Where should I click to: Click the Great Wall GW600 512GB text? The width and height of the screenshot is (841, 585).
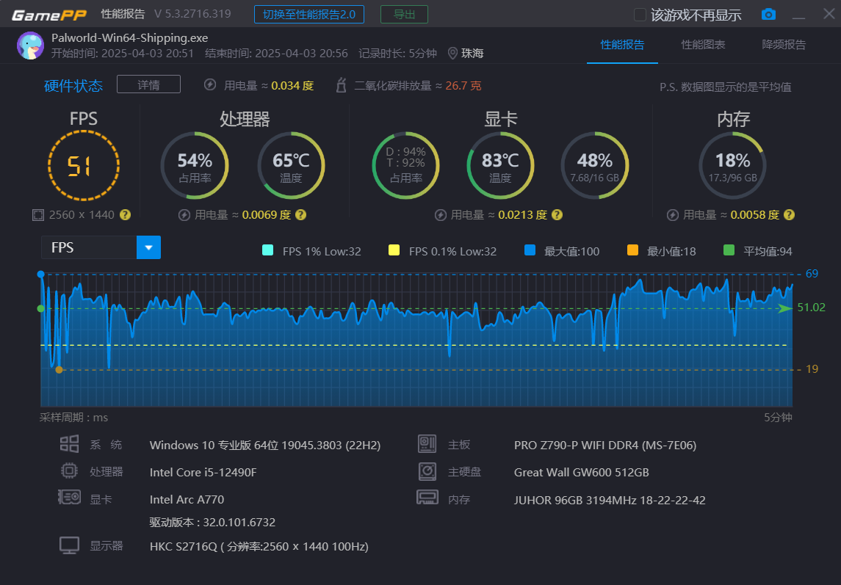coord(582,473)
